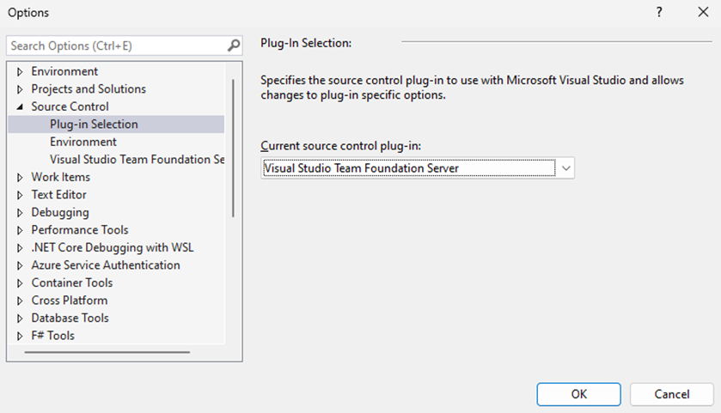Select the top-level Environment tree item

[x=64, y=71]
